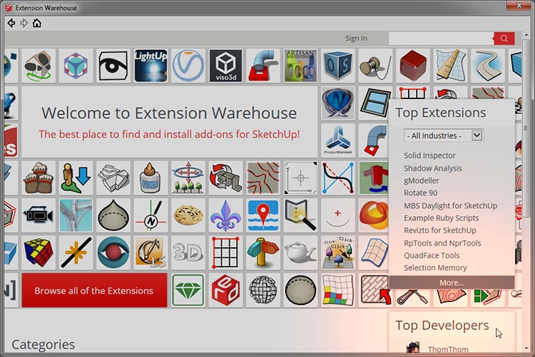
Task: Open Example Ruby Scripts link
Action: [x=441, y=218]
